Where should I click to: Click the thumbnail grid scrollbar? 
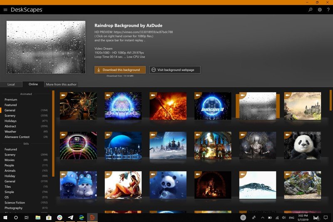(331, 100)
